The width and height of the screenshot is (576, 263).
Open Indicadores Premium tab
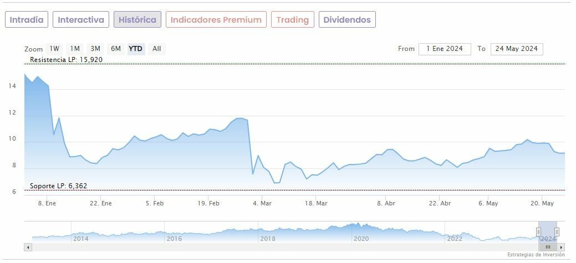[x=216, y=20]
